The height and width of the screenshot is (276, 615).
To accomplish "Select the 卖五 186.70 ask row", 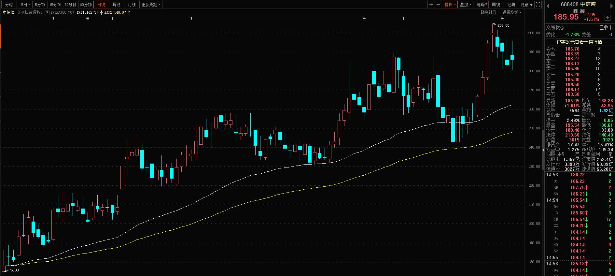I will [580, 49].
